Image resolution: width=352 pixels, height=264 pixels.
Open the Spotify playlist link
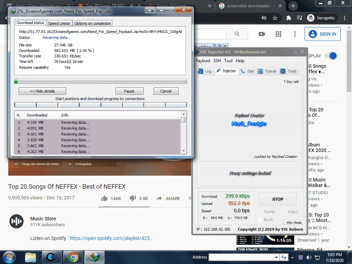(x=111, y=238)
